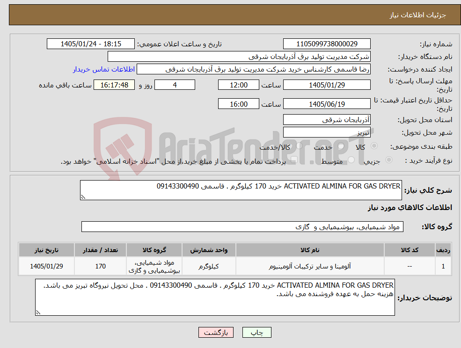Click the response deadline date 1405/01/29 field
The width and height of the screenshot is (461, 348).
[x=327, y=85]
